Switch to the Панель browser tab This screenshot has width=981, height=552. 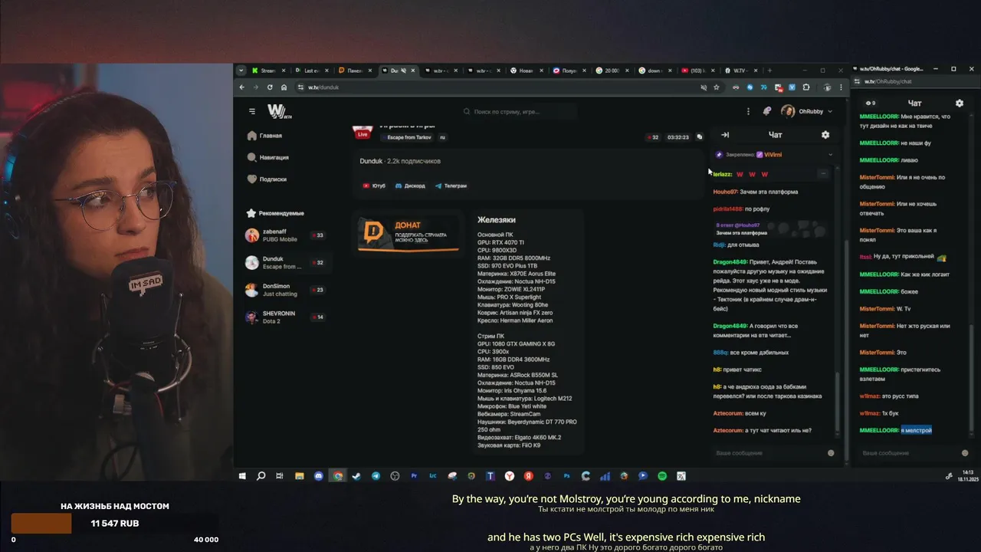(354, 71)
